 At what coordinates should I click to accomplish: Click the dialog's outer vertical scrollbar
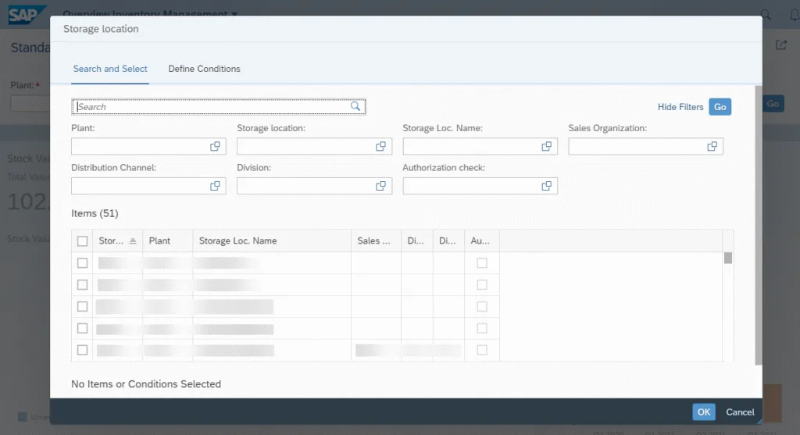point(758,225)
